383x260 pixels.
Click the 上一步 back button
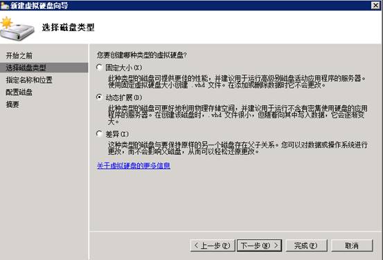click(x=213, y=245)
